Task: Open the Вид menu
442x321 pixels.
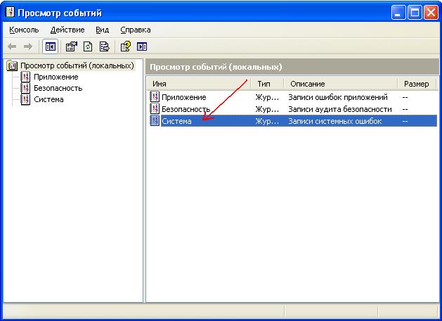Action: pyautogui.click(x=103, y=30)
